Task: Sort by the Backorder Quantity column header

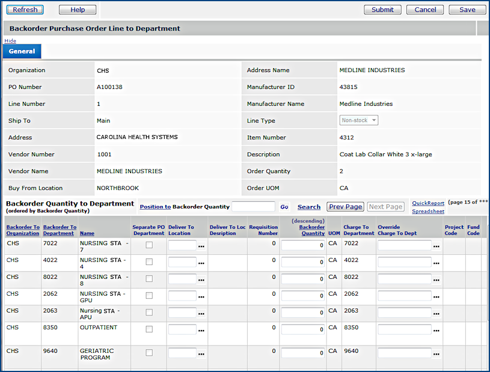Action: tap(312, 230)
